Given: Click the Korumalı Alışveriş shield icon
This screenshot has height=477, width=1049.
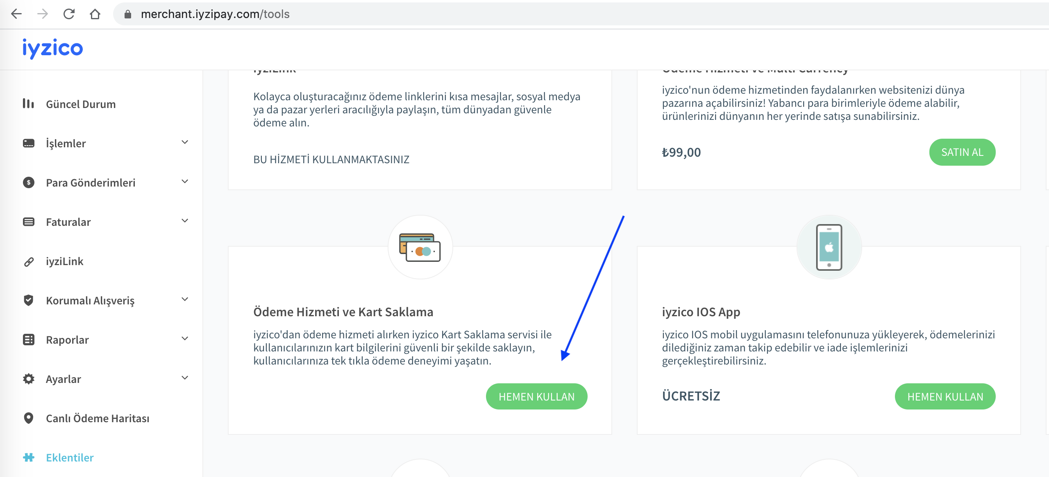Looking at the screenshot, I should pos(29,300).
